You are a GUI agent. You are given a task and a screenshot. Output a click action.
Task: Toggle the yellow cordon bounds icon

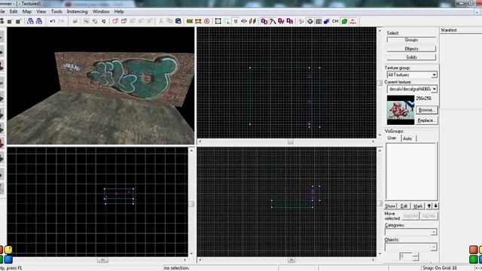point(190,21)
